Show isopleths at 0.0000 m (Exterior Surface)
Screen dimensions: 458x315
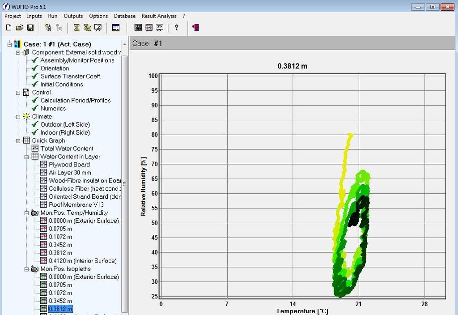click(x=84, y=277)
